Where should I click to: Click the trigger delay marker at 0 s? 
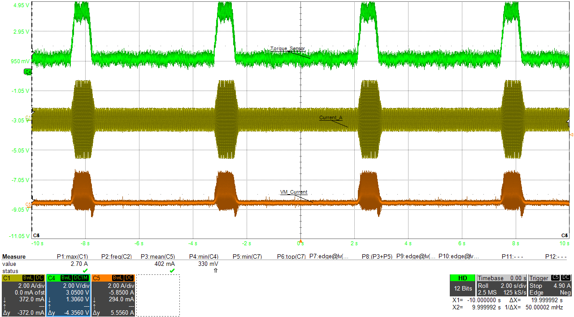pos(300,241)
